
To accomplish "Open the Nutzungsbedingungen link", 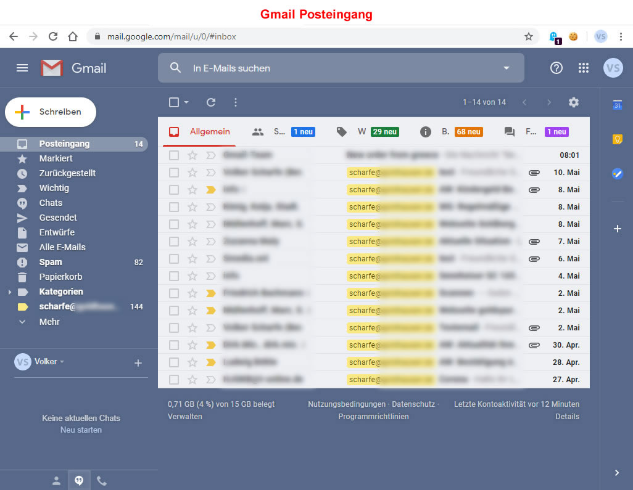I will point(347,404).
